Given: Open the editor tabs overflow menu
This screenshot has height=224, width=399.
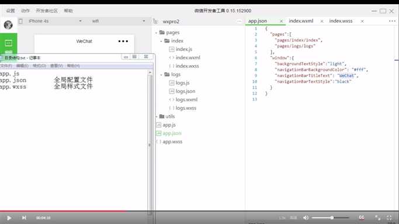Looking at the screenshot, I should point(392,21).
